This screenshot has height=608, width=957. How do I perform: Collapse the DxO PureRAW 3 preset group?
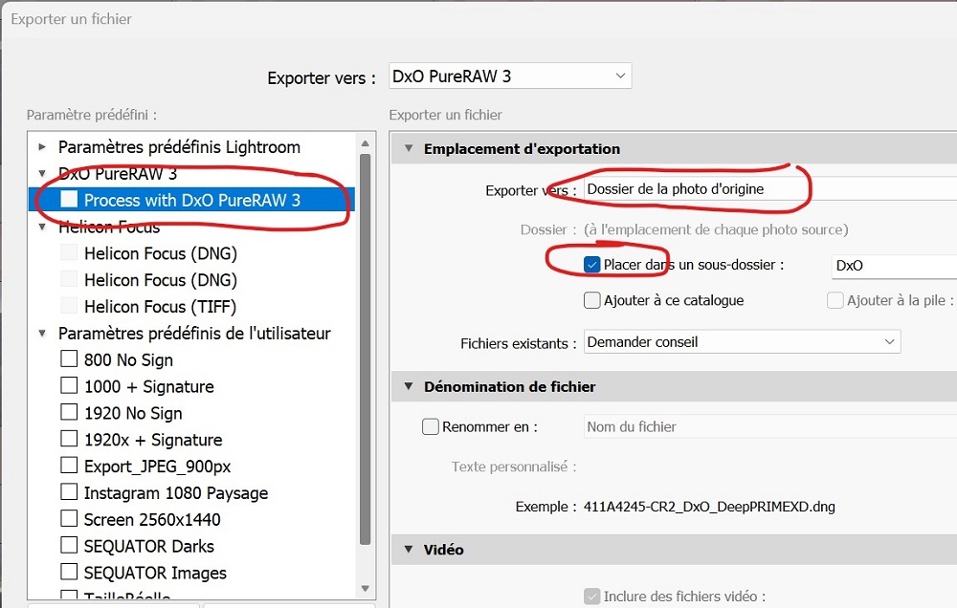(x=42, y=174)
